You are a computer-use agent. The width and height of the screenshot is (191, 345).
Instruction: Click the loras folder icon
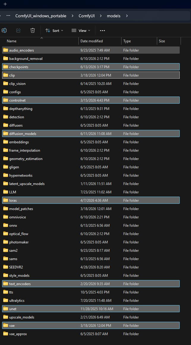(6, 201)
